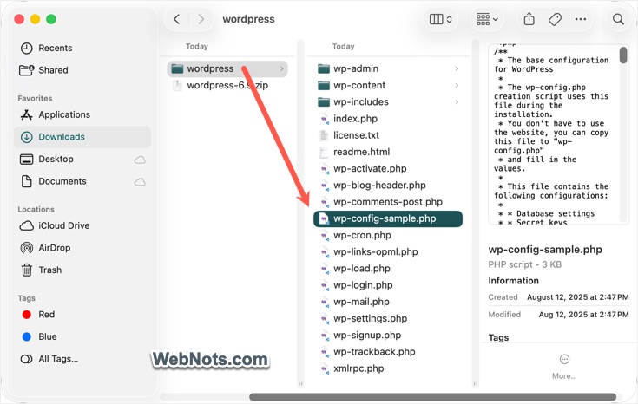The height and width of the screenshot is (404, 638).
Task: Click the Search magnifier icon
Action: tap(618, 19)
